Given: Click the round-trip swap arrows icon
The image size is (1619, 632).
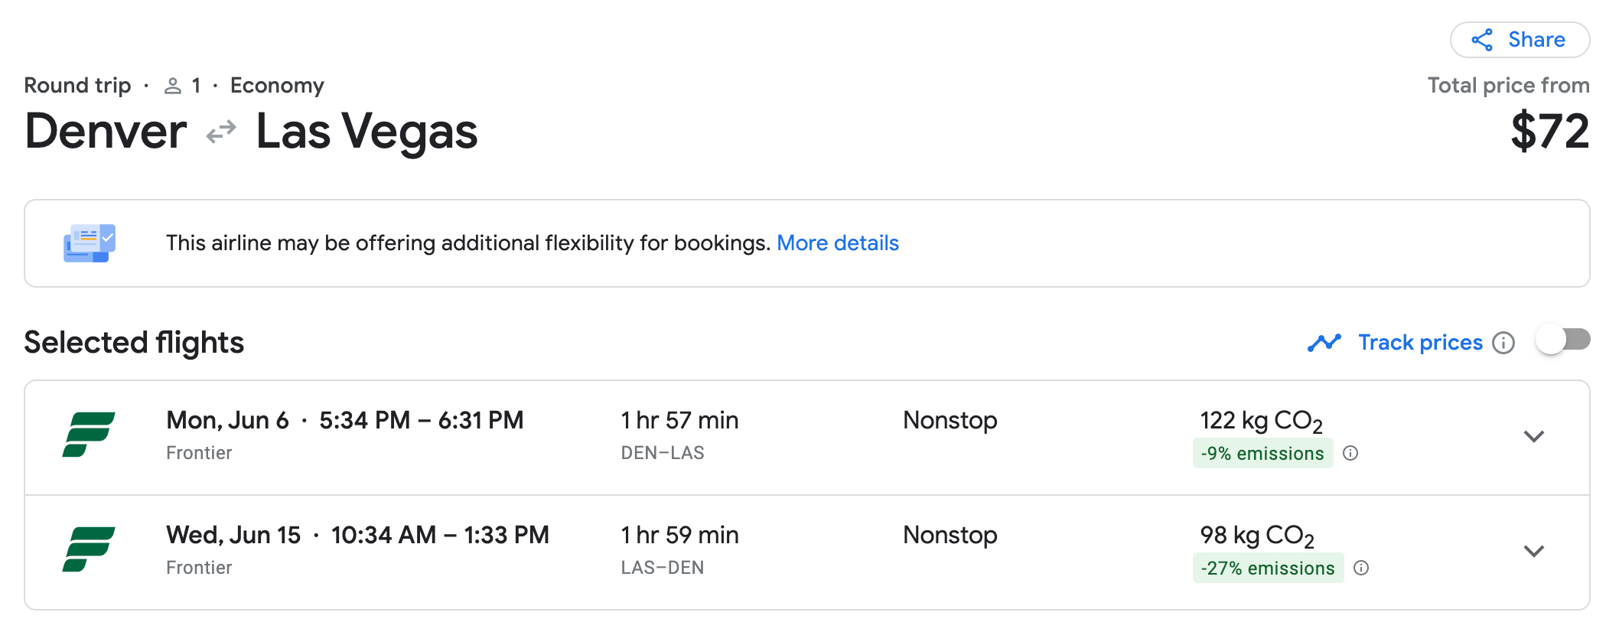Looking at the screenshot, I should pyautogui.click(x=221, y=132).
